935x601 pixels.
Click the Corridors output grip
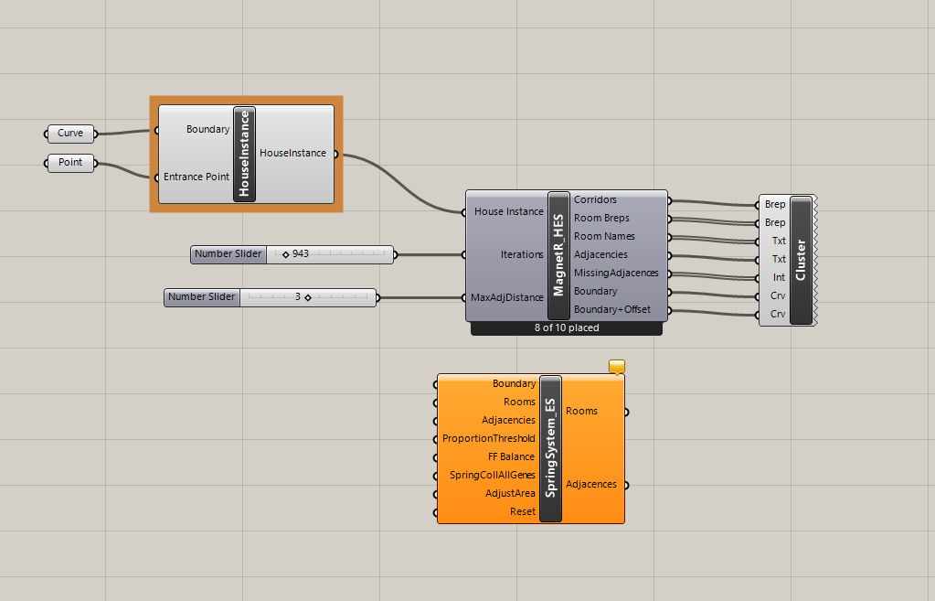point(670,200)
